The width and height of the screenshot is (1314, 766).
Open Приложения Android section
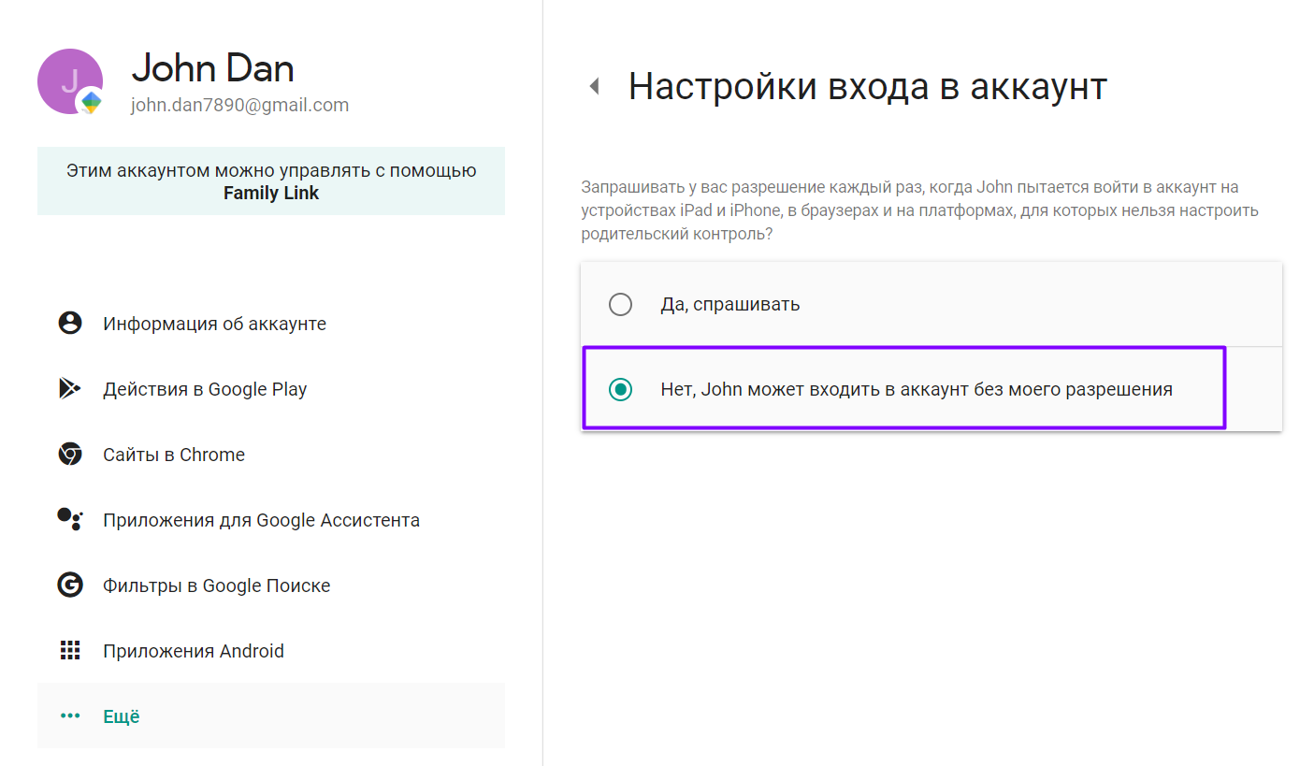tap(271, 651)
